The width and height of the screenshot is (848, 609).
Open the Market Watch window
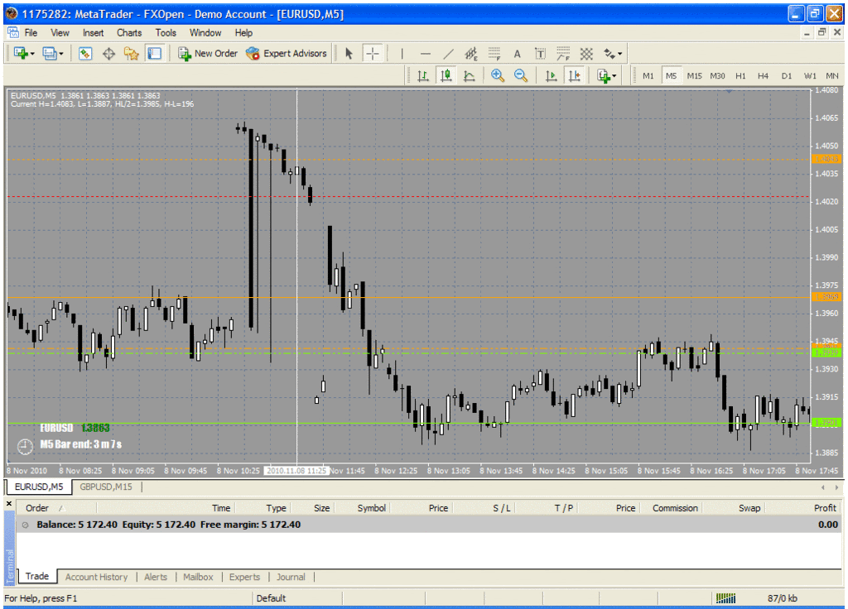tap(85, 54)
